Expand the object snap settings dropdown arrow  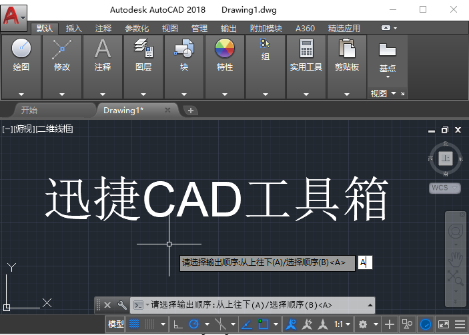(276, 324)
